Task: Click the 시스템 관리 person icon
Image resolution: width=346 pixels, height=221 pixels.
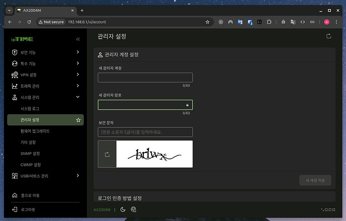Action: 15,97
